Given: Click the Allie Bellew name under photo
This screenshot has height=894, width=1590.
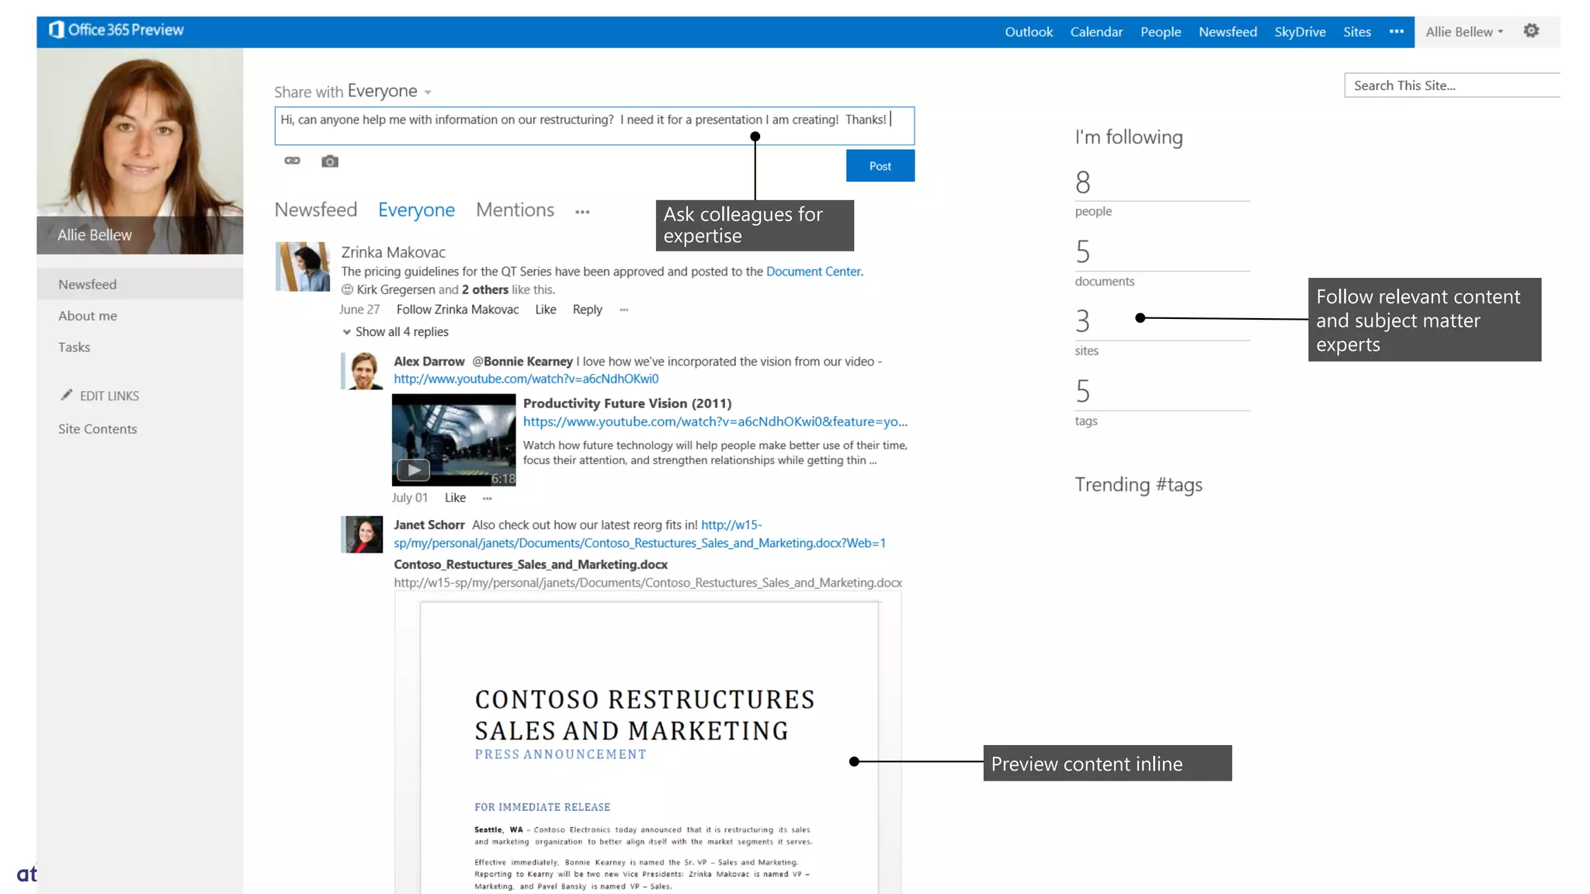Looking at the screenshot, I should 95,235.
